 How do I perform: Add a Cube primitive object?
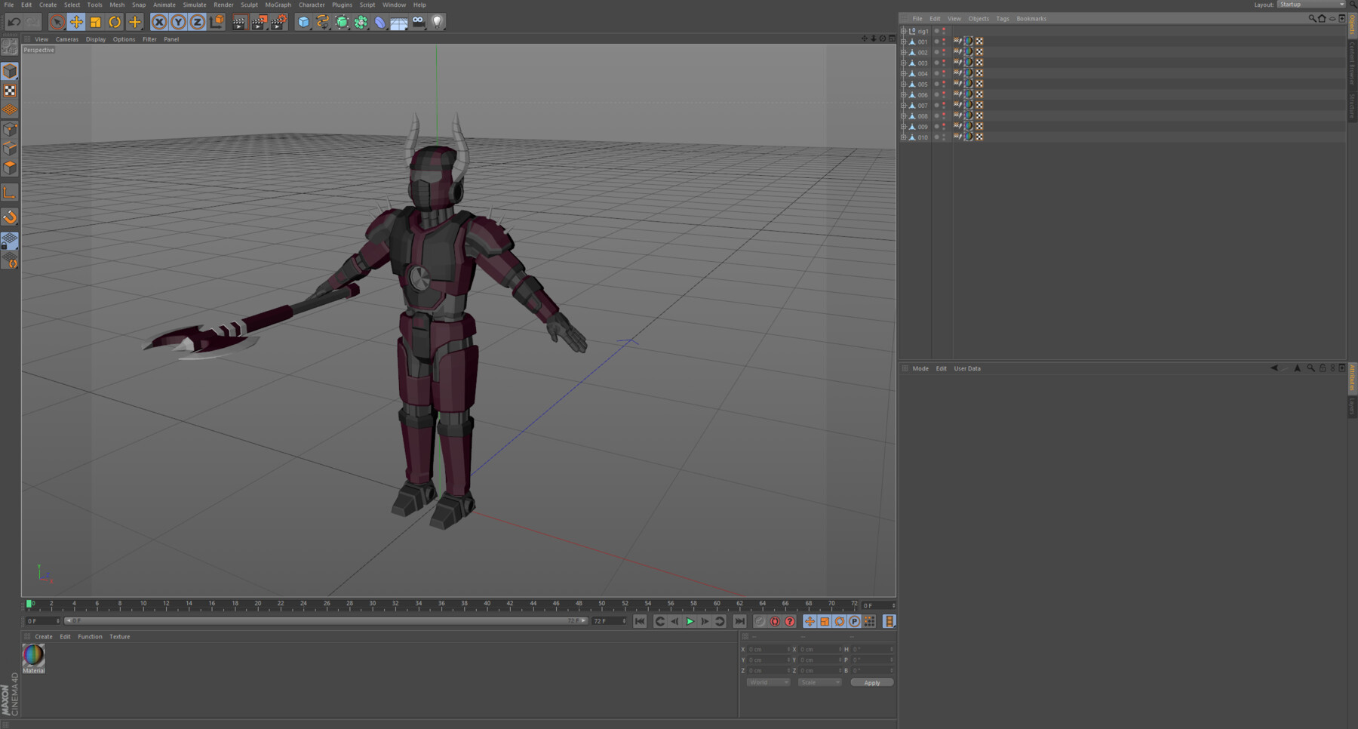(303, 22)
